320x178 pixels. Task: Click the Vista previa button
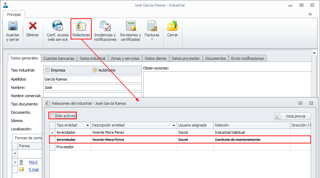coord(292,116)
